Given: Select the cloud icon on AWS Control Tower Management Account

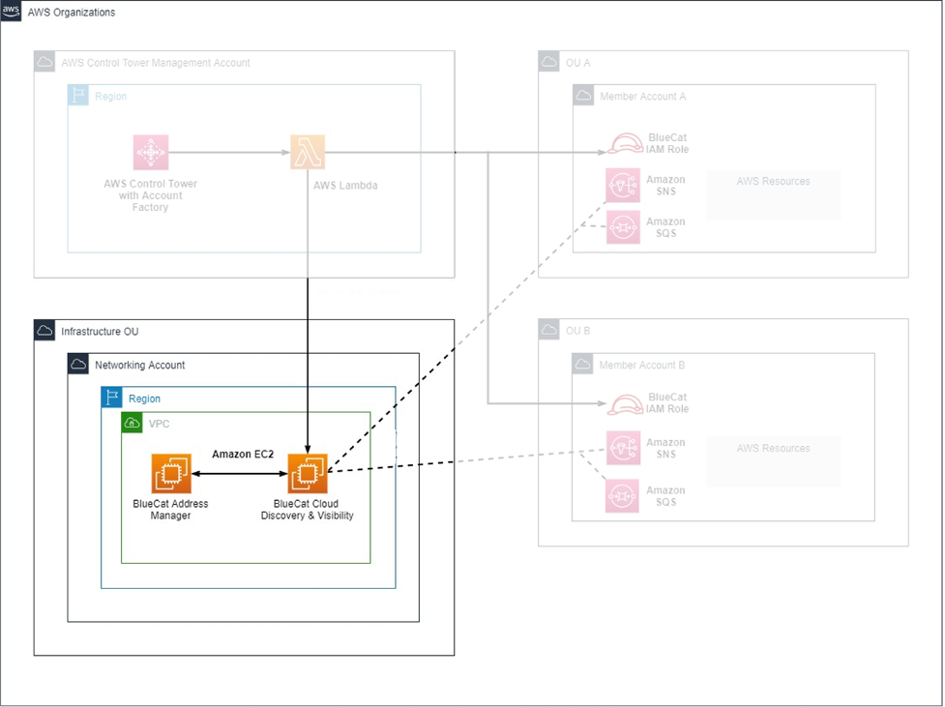Looking at the screenshot, I should 44,61.
